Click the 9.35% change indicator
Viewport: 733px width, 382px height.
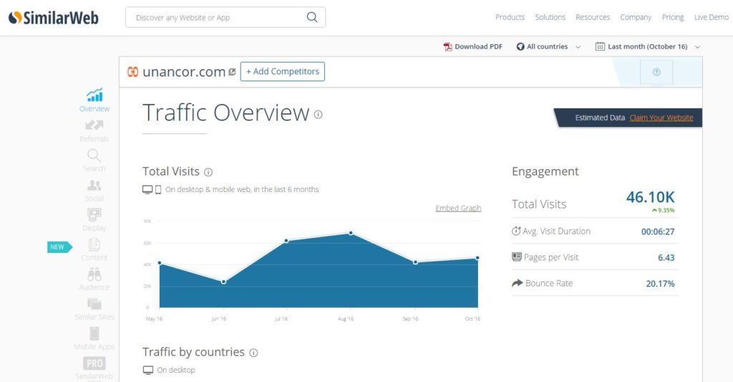point(663,211)
